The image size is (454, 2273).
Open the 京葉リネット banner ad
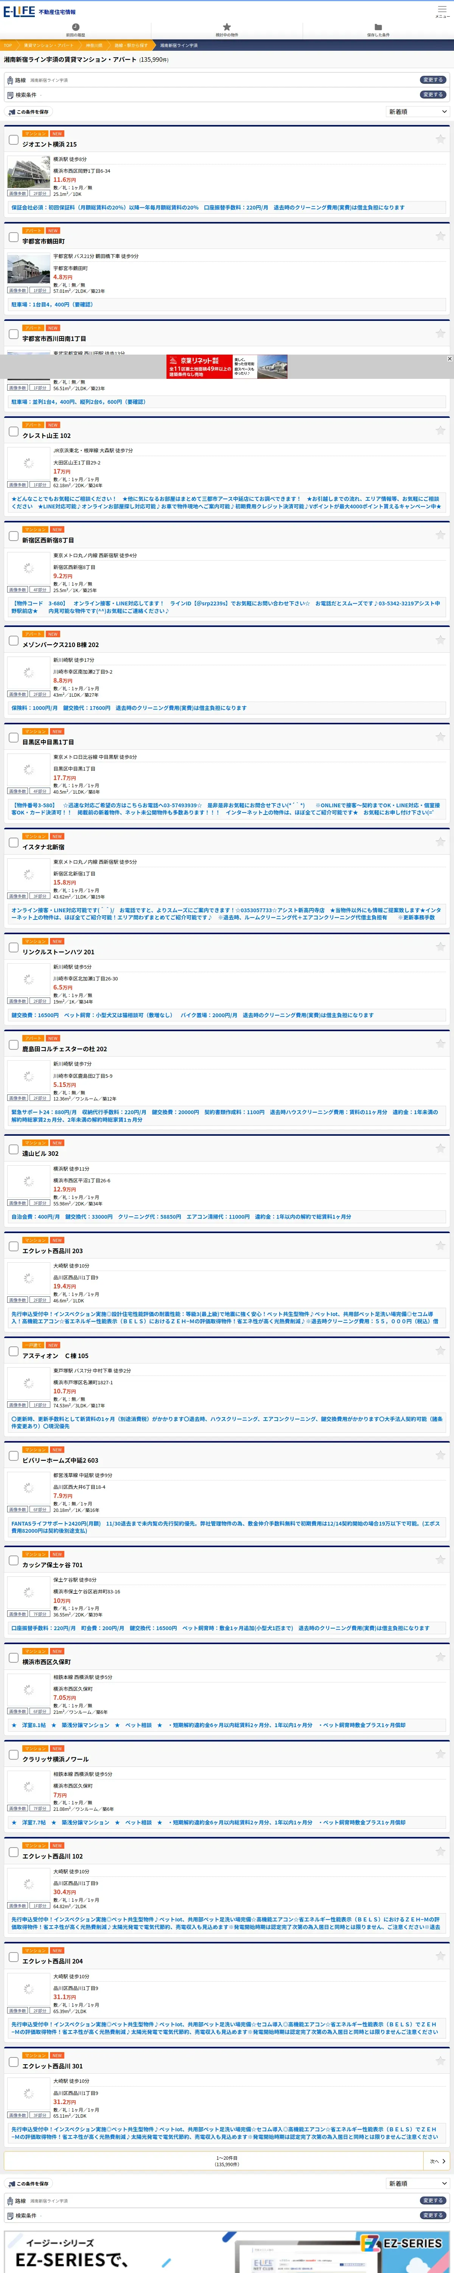pyautogui.click(x=227, y=367)
